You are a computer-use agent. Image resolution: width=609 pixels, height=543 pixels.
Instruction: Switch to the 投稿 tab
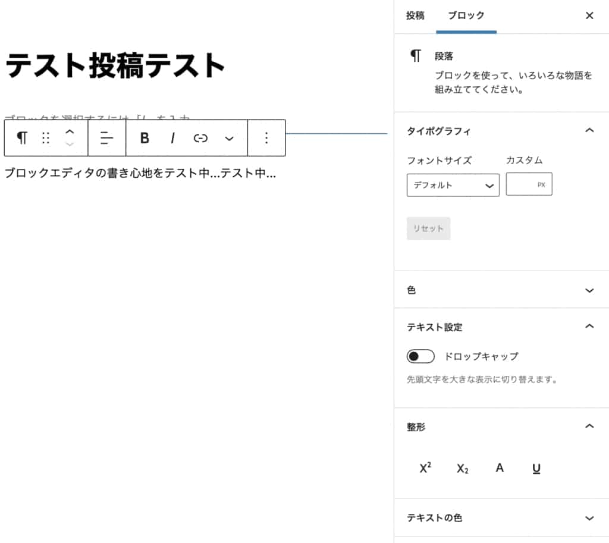415,15
